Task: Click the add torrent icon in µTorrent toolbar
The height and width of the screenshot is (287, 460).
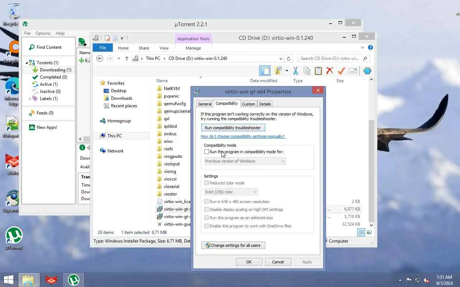Action: 83,42
